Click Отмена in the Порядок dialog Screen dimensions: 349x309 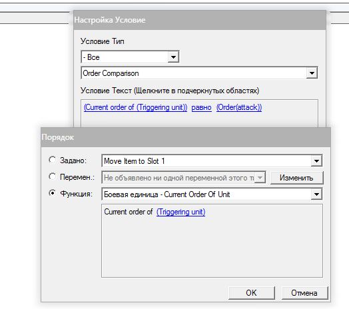(304, 293)
